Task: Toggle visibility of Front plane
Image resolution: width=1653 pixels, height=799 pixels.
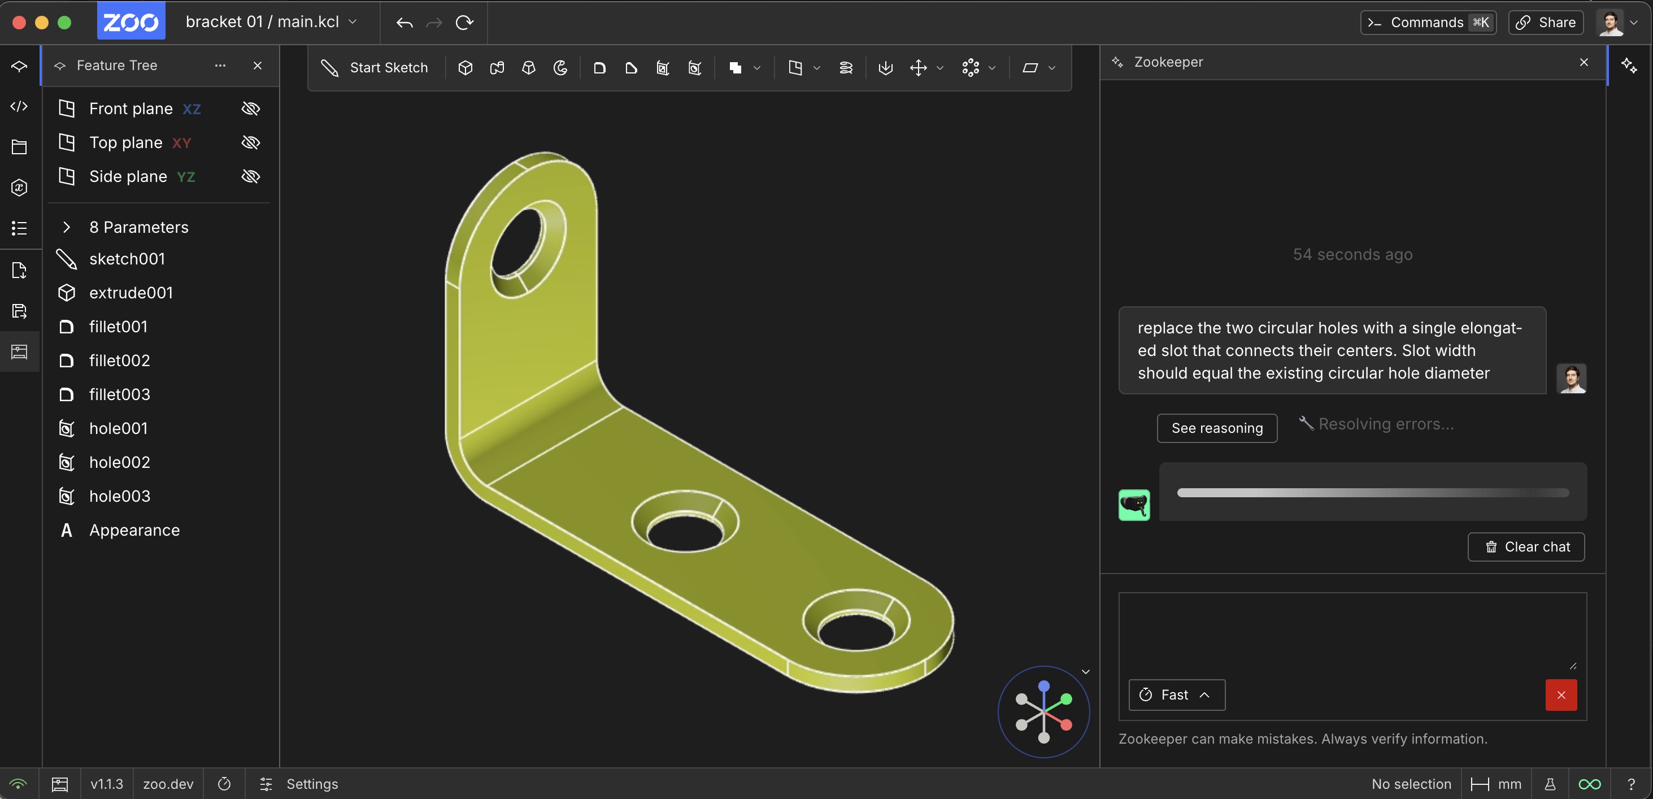Action: [x=250, y=108]
